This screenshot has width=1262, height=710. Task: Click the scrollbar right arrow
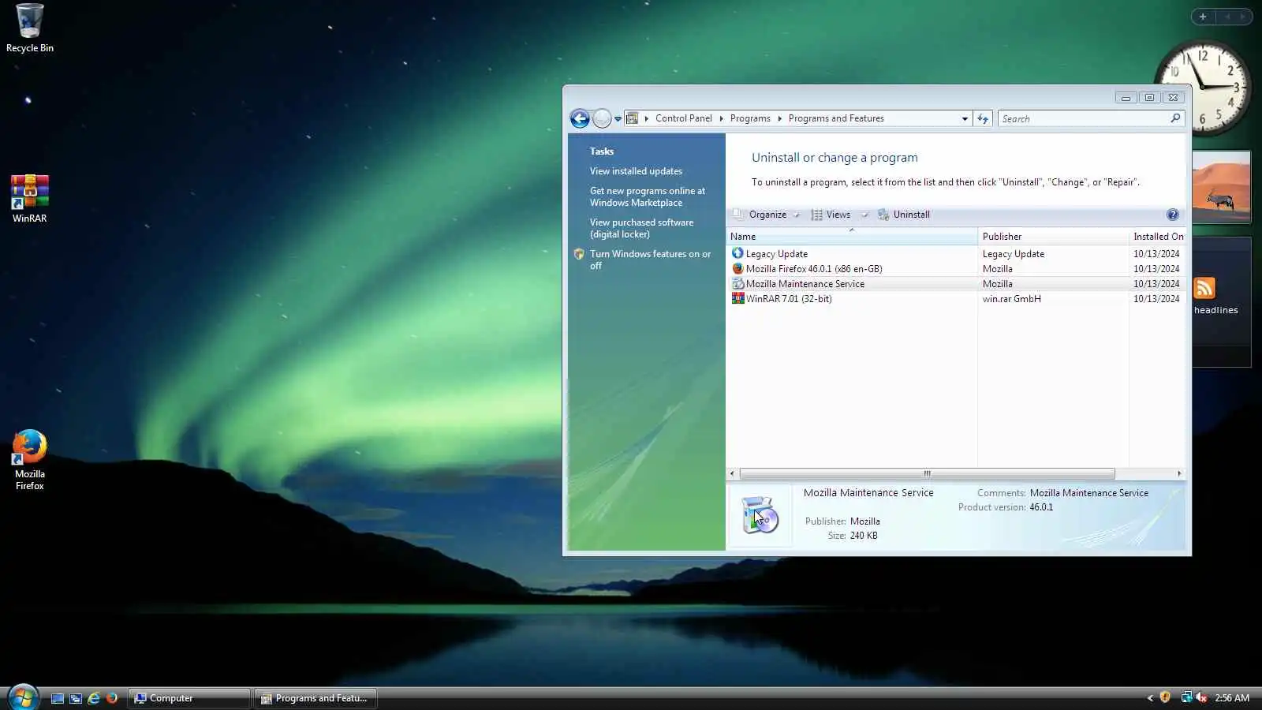1179,474
